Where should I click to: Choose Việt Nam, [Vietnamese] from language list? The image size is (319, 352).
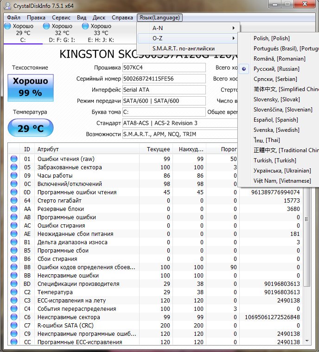click(279, 181)
